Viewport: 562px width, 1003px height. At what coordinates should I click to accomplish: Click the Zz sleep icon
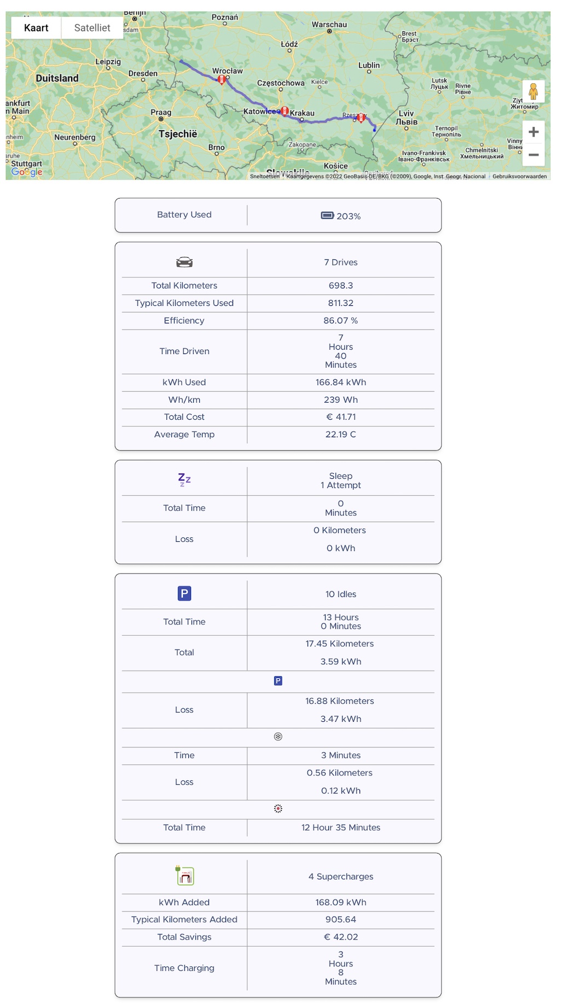183,480
